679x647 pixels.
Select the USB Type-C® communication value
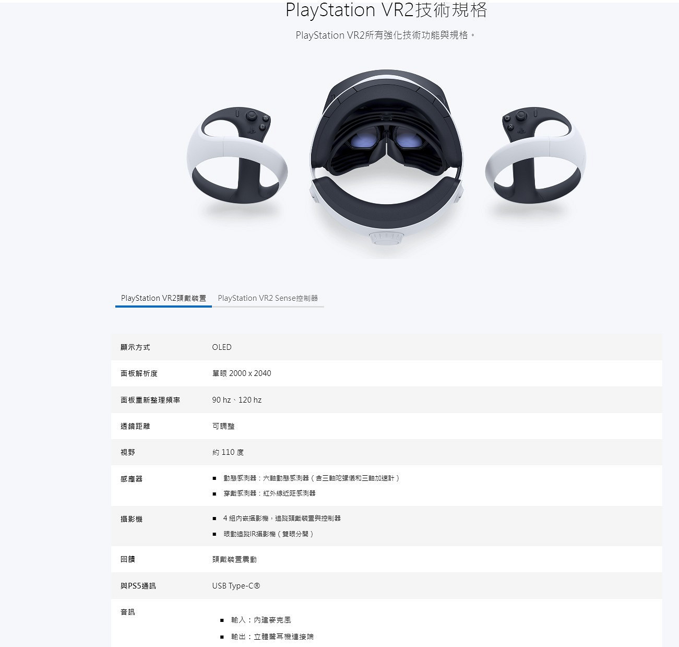pos(236,585)
